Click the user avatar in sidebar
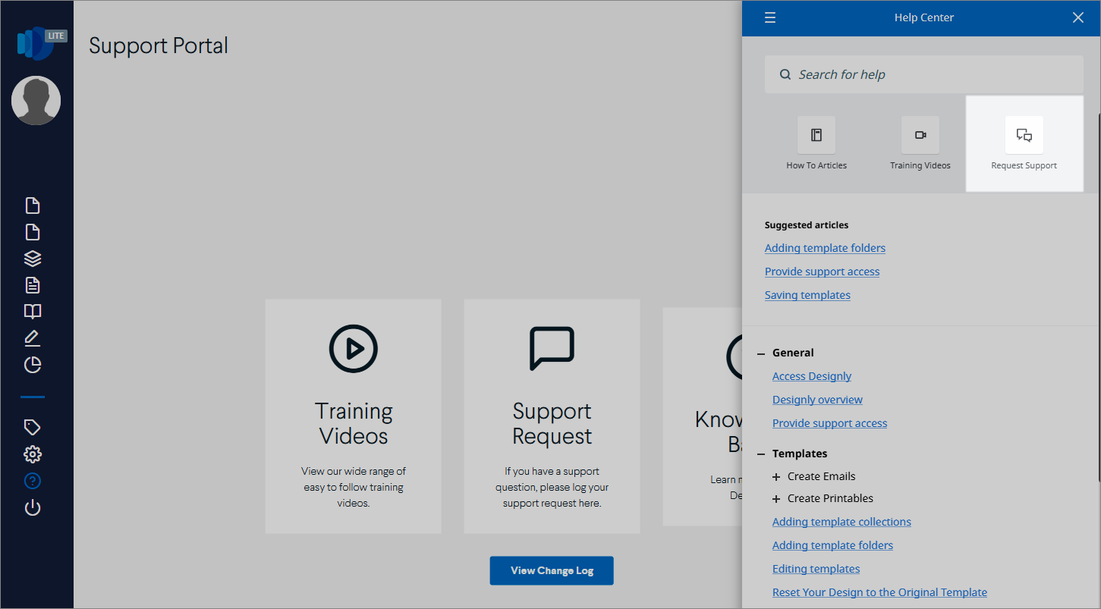The width and height of the screenshot is (1101, 609). coord(36,100)
